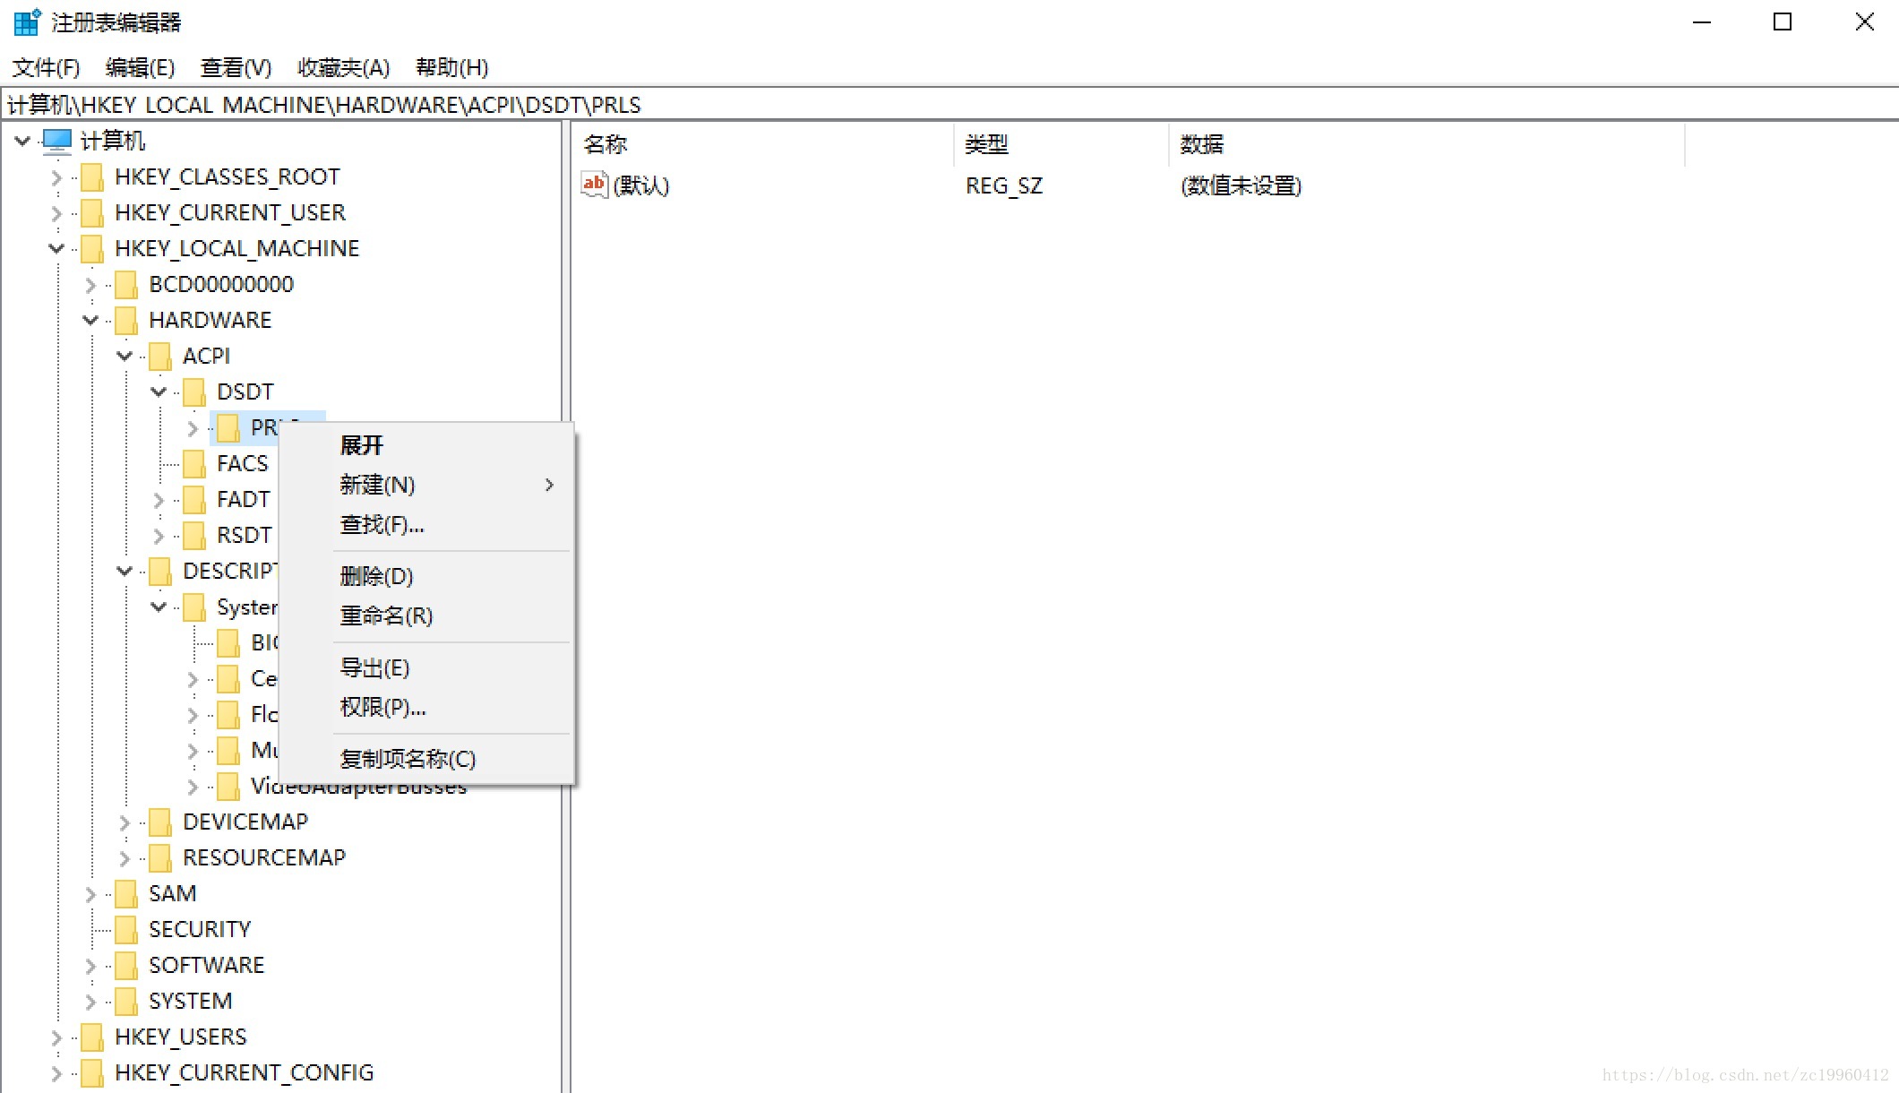Screen dimensions: 1899x1093
Task: Choose 删除(D) from the context menu
Action: (x=376, y=576)
